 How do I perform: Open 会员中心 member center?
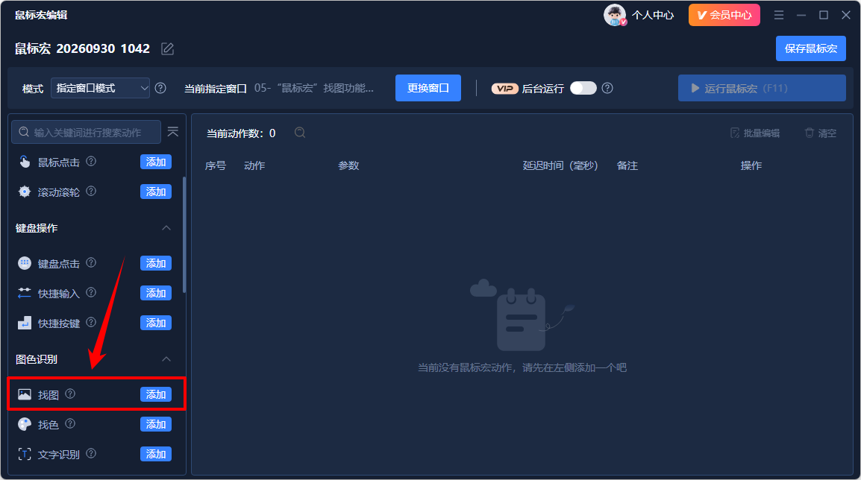(724, 15)
